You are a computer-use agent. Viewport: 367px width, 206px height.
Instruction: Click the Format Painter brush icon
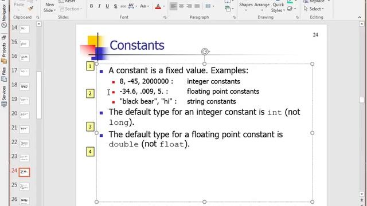30,9
